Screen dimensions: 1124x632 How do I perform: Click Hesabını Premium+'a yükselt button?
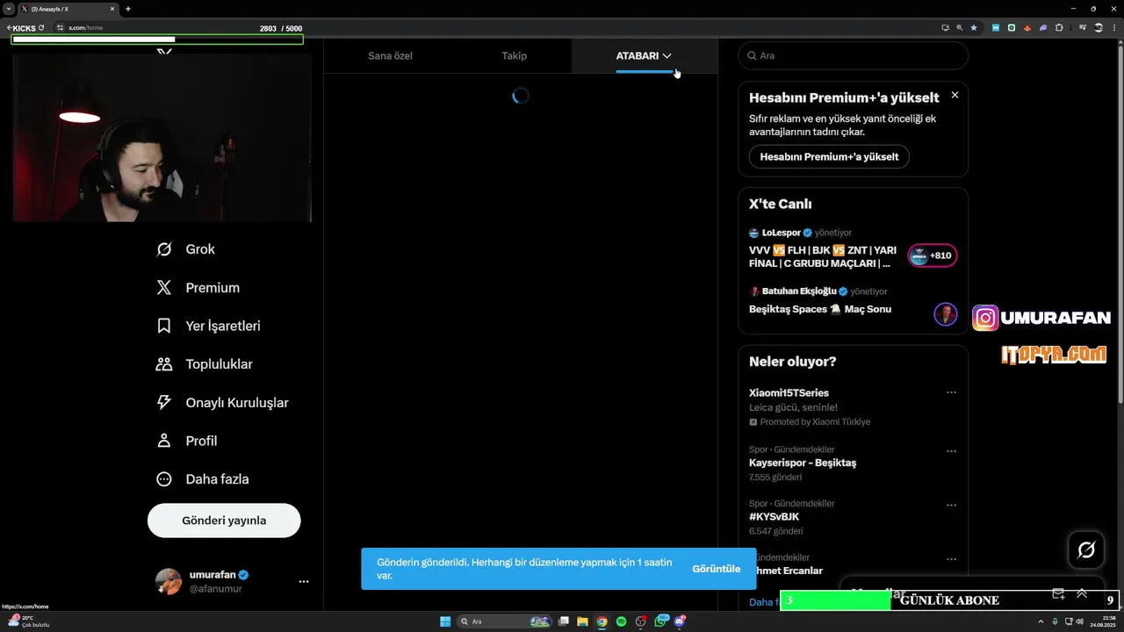point(829,157)
